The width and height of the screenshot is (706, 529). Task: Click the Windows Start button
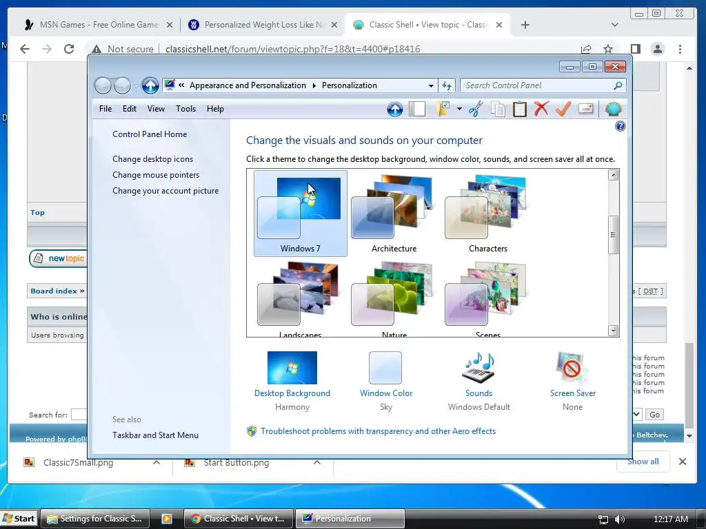coord(19,519)
